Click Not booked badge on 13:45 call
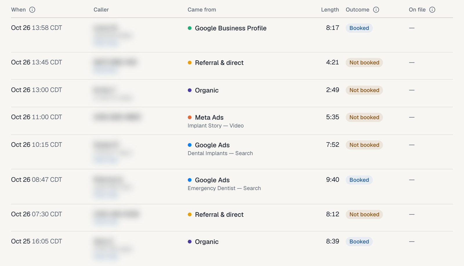Screen dimensions: 464x266 pos(364,63)
